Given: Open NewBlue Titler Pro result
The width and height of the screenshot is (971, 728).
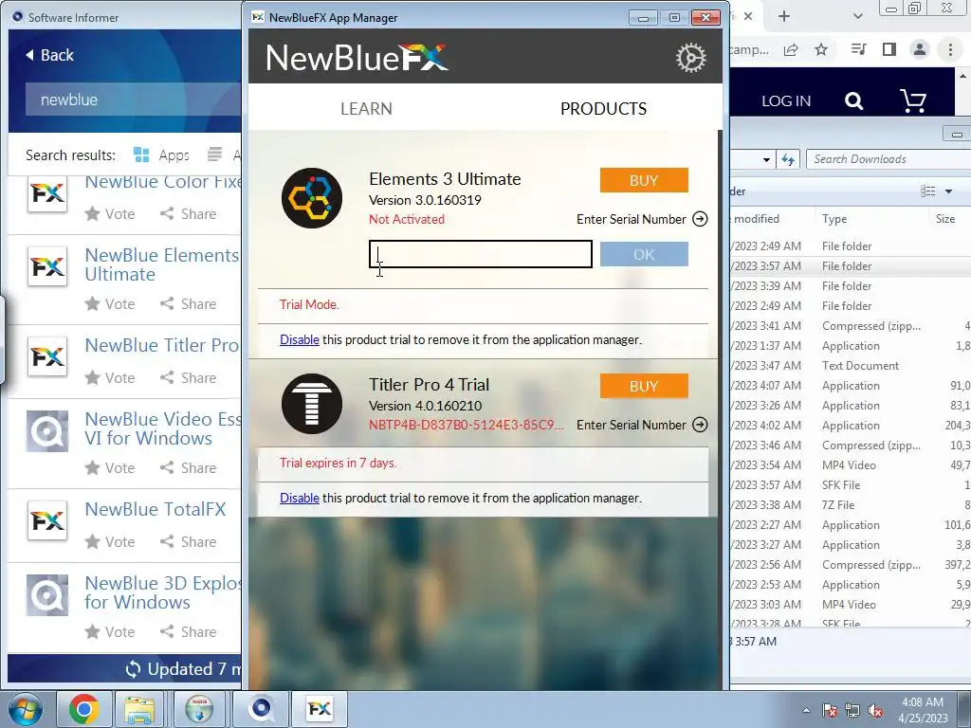Looking at the screenshot, I should 161,345.
